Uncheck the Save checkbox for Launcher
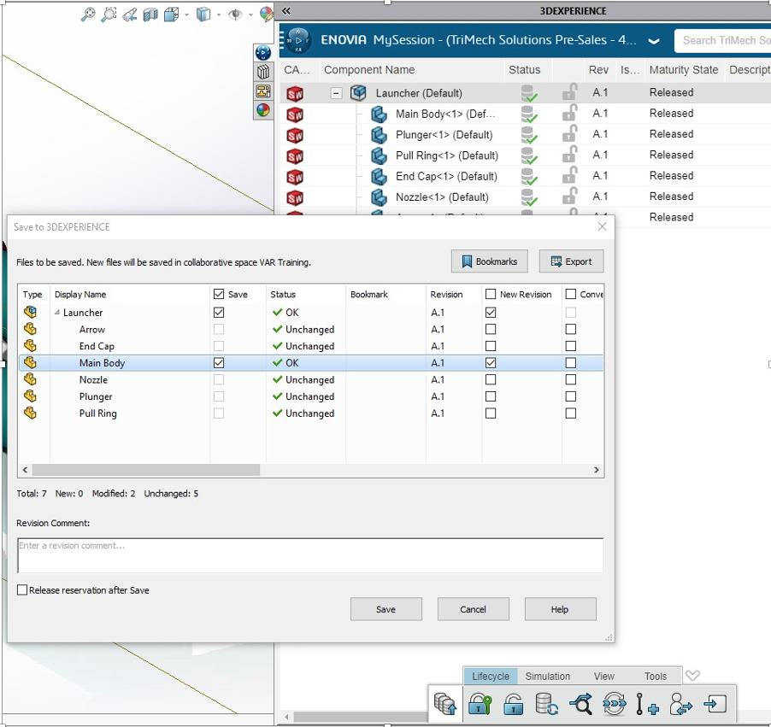The height and width of the screenshot is (727, 771). 219,312
